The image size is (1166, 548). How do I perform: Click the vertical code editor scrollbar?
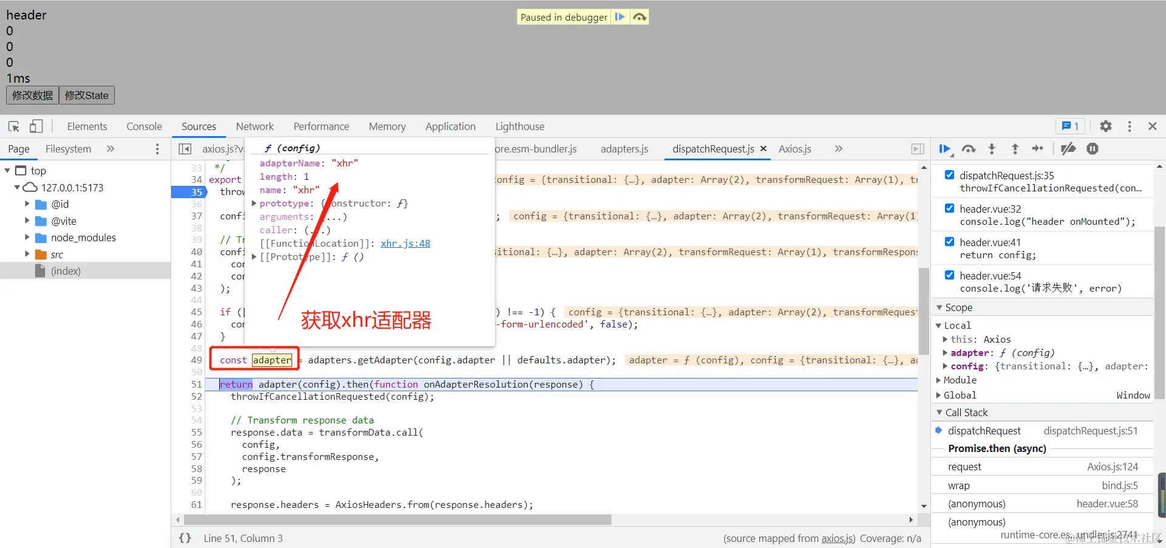click(x=924, y=311)
